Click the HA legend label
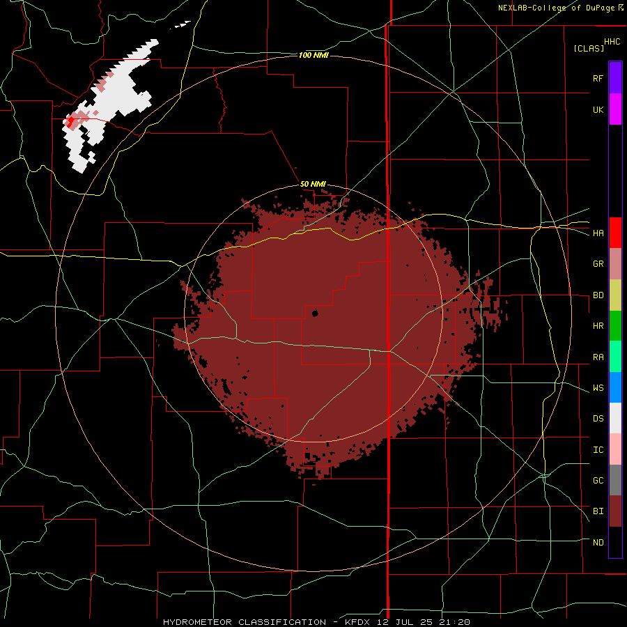This screenshot has width=627, height=627. click(598, 233)
